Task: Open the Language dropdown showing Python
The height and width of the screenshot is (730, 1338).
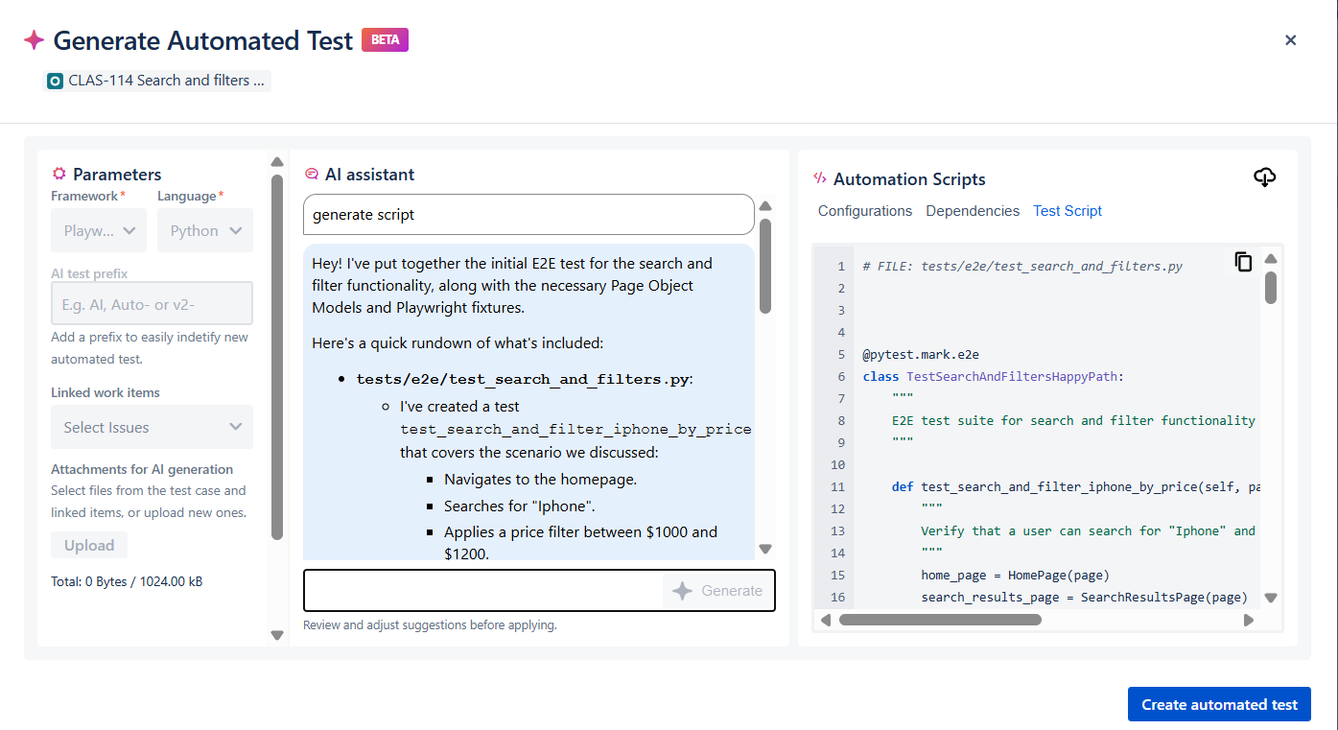Action: pyautogui.click(x=204, y=230)
